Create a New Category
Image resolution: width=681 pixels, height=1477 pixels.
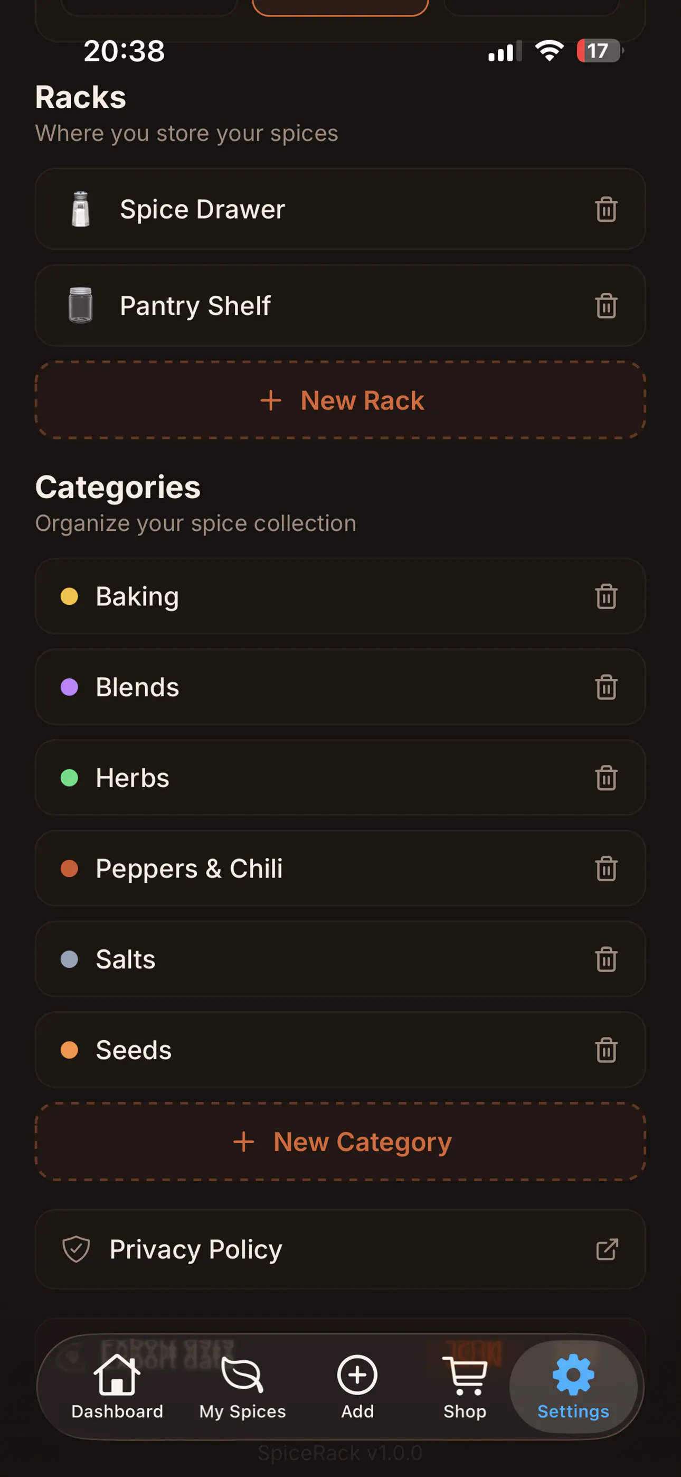[340, 1142]
